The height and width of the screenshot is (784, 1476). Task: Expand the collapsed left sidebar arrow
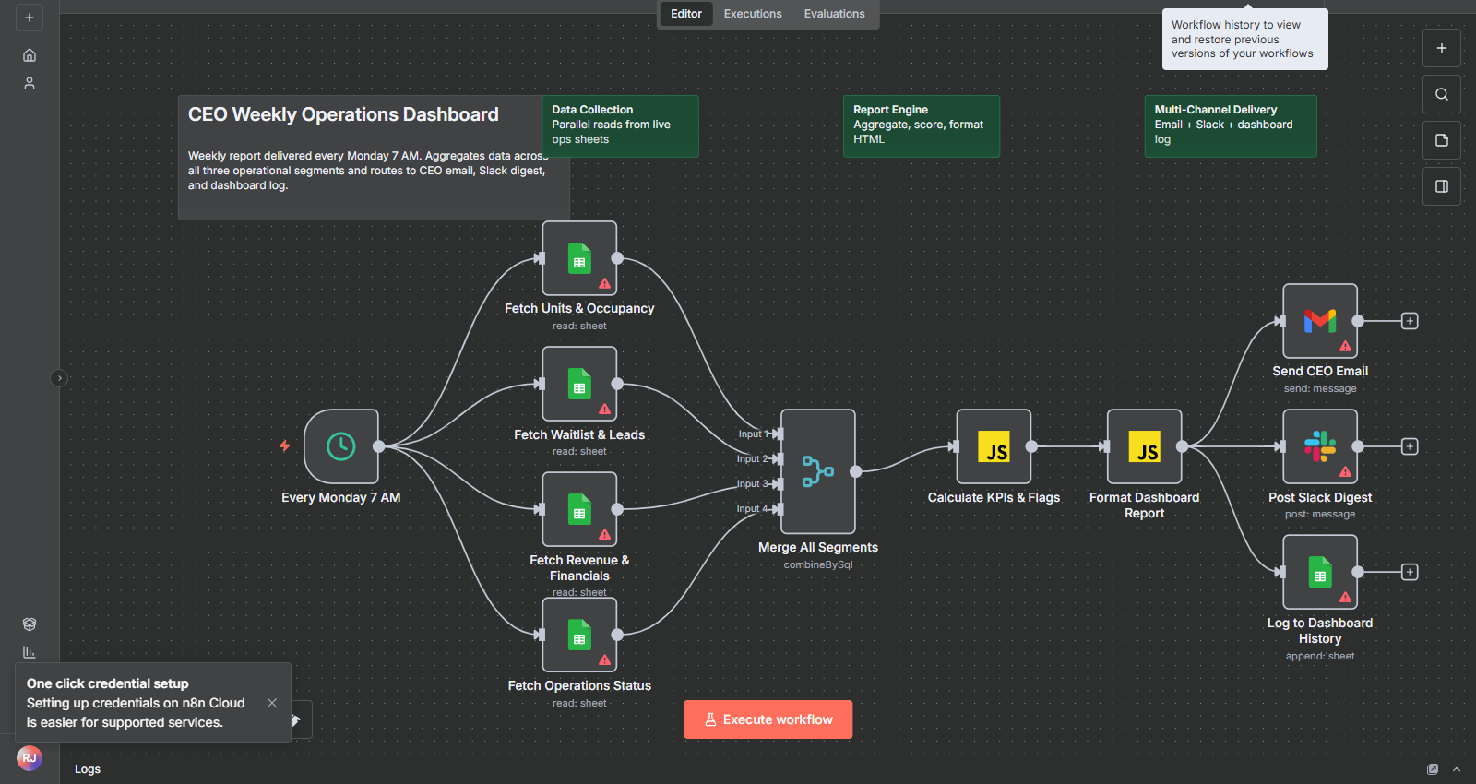click(59, 378)
